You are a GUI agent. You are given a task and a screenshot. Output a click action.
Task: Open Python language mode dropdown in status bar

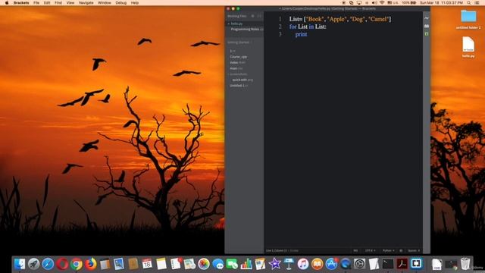pyautogui.click(x=388, y=250)
